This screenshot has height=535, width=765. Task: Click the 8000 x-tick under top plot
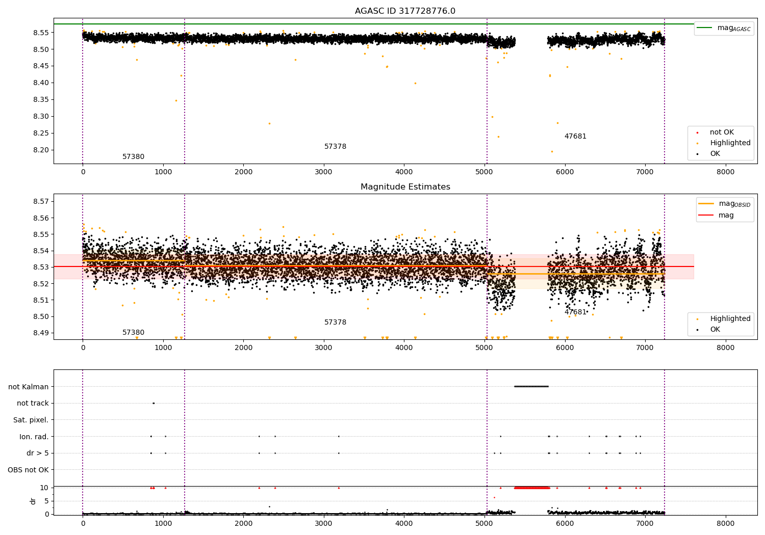[x=725, y=172]
